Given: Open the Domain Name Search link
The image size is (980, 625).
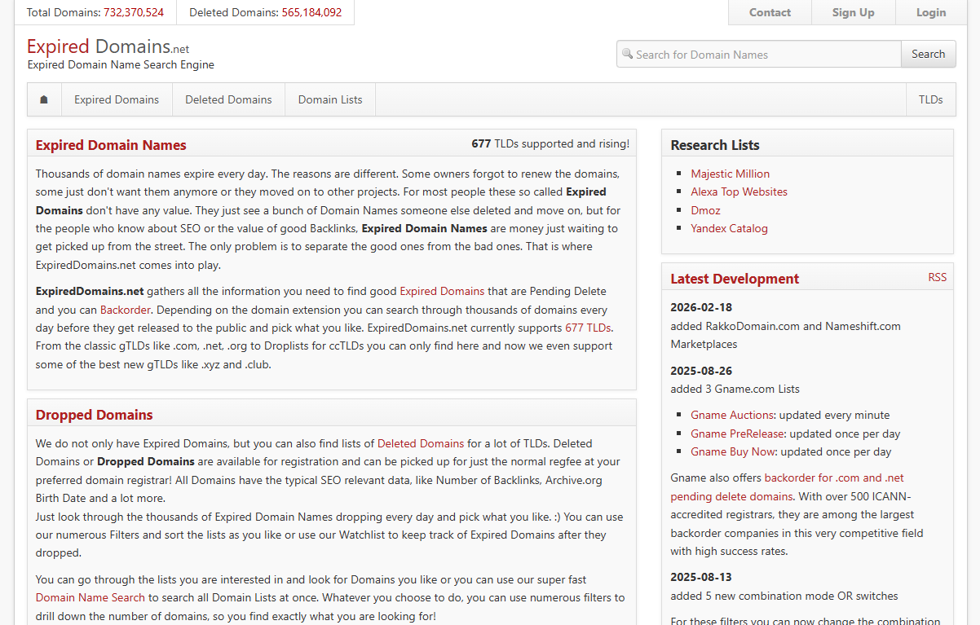Looking at the screenshot, I should point(90,597).
